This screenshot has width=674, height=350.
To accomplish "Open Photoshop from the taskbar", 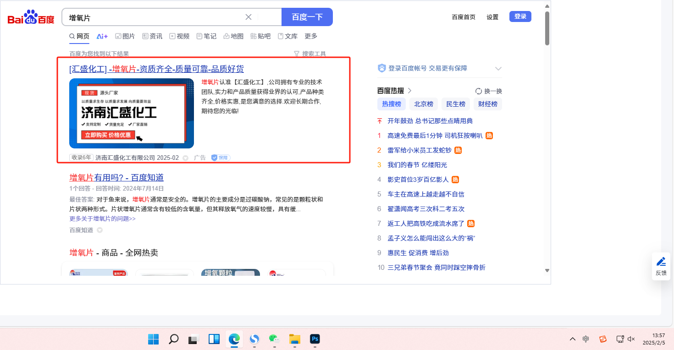I will 315,339.
